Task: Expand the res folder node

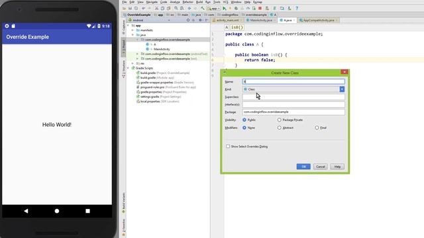Action: tap(132, 63)
